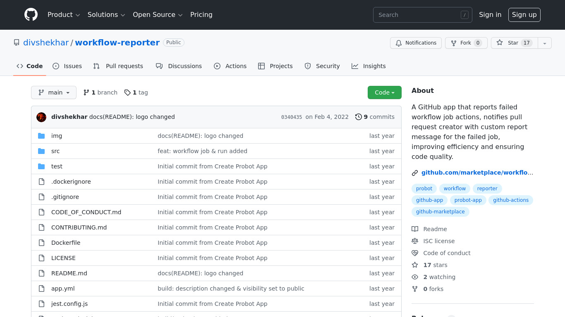The height and width of the screenshot is (317, 565).
Task: Click the file icon beside CONTRIBUTING.md
Action: [x=41, y=227]
